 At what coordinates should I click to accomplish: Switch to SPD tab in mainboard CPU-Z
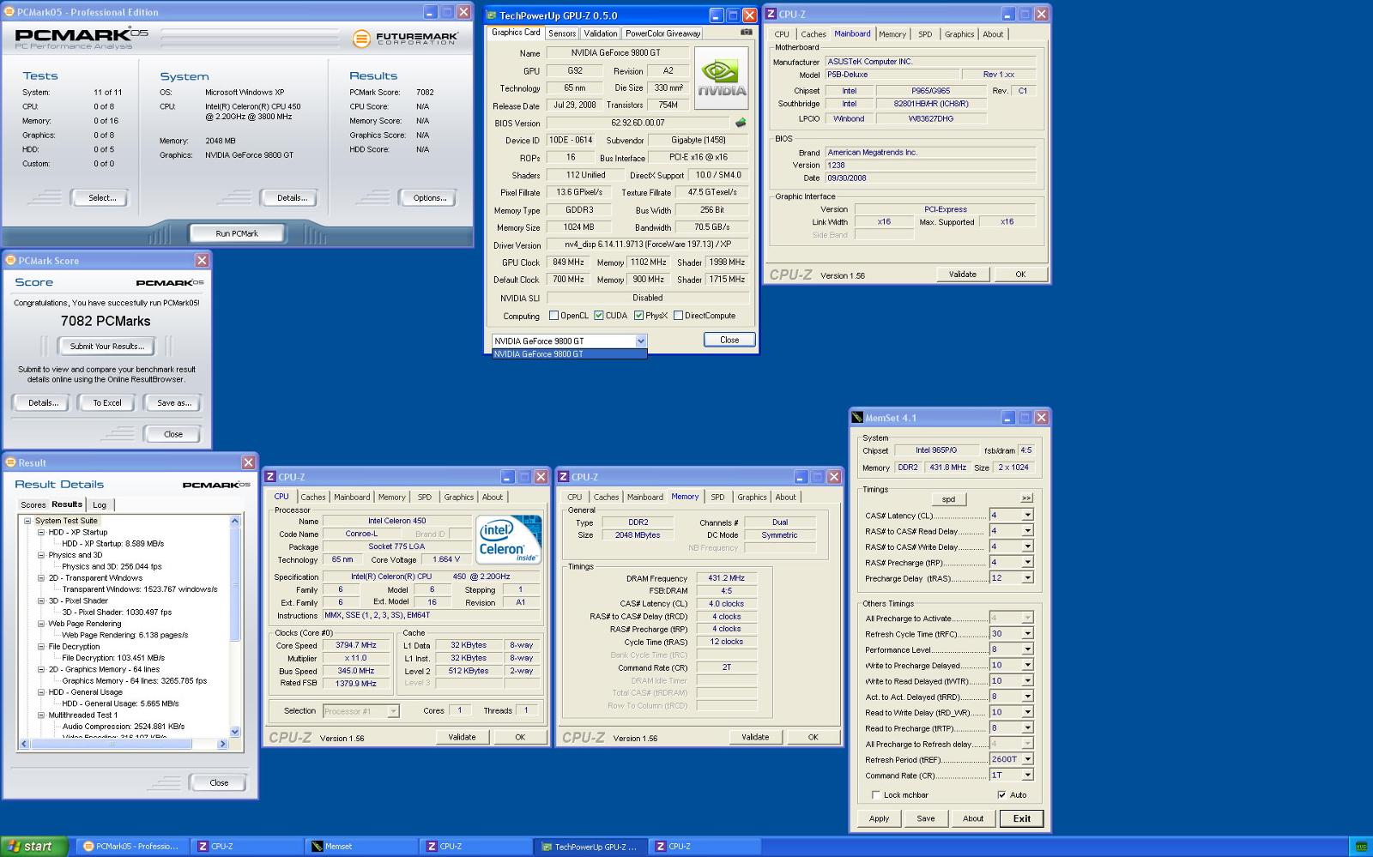point(925,34)
